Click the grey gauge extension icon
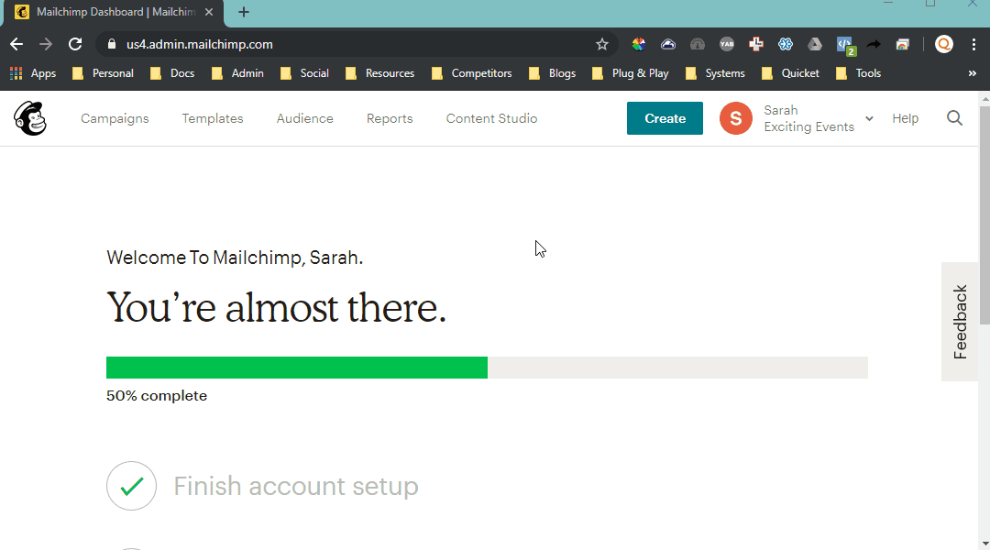This screenshot has height=550, width=990. 697,44
